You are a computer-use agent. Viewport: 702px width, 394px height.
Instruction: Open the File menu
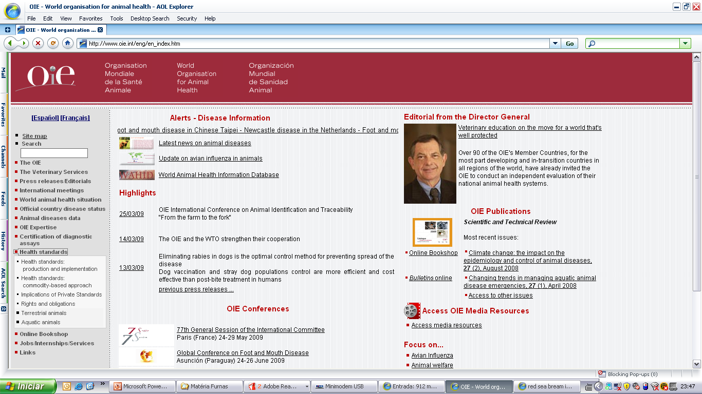pos(31,18)
